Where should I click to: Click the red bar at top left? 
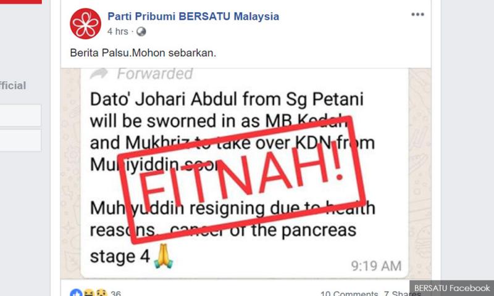(x=21, y=2)
